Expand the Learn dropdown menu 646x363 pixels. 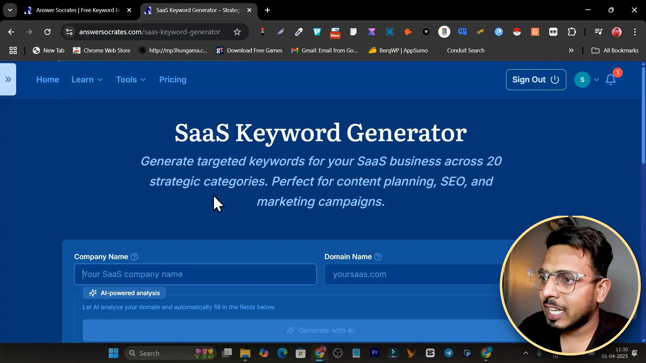pos(87,80)
